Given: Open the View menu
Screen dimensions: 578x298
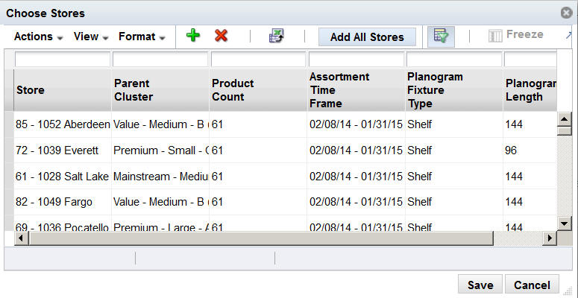Looking at the screenshot, I should pyautogui.click(x=91, y=37).
